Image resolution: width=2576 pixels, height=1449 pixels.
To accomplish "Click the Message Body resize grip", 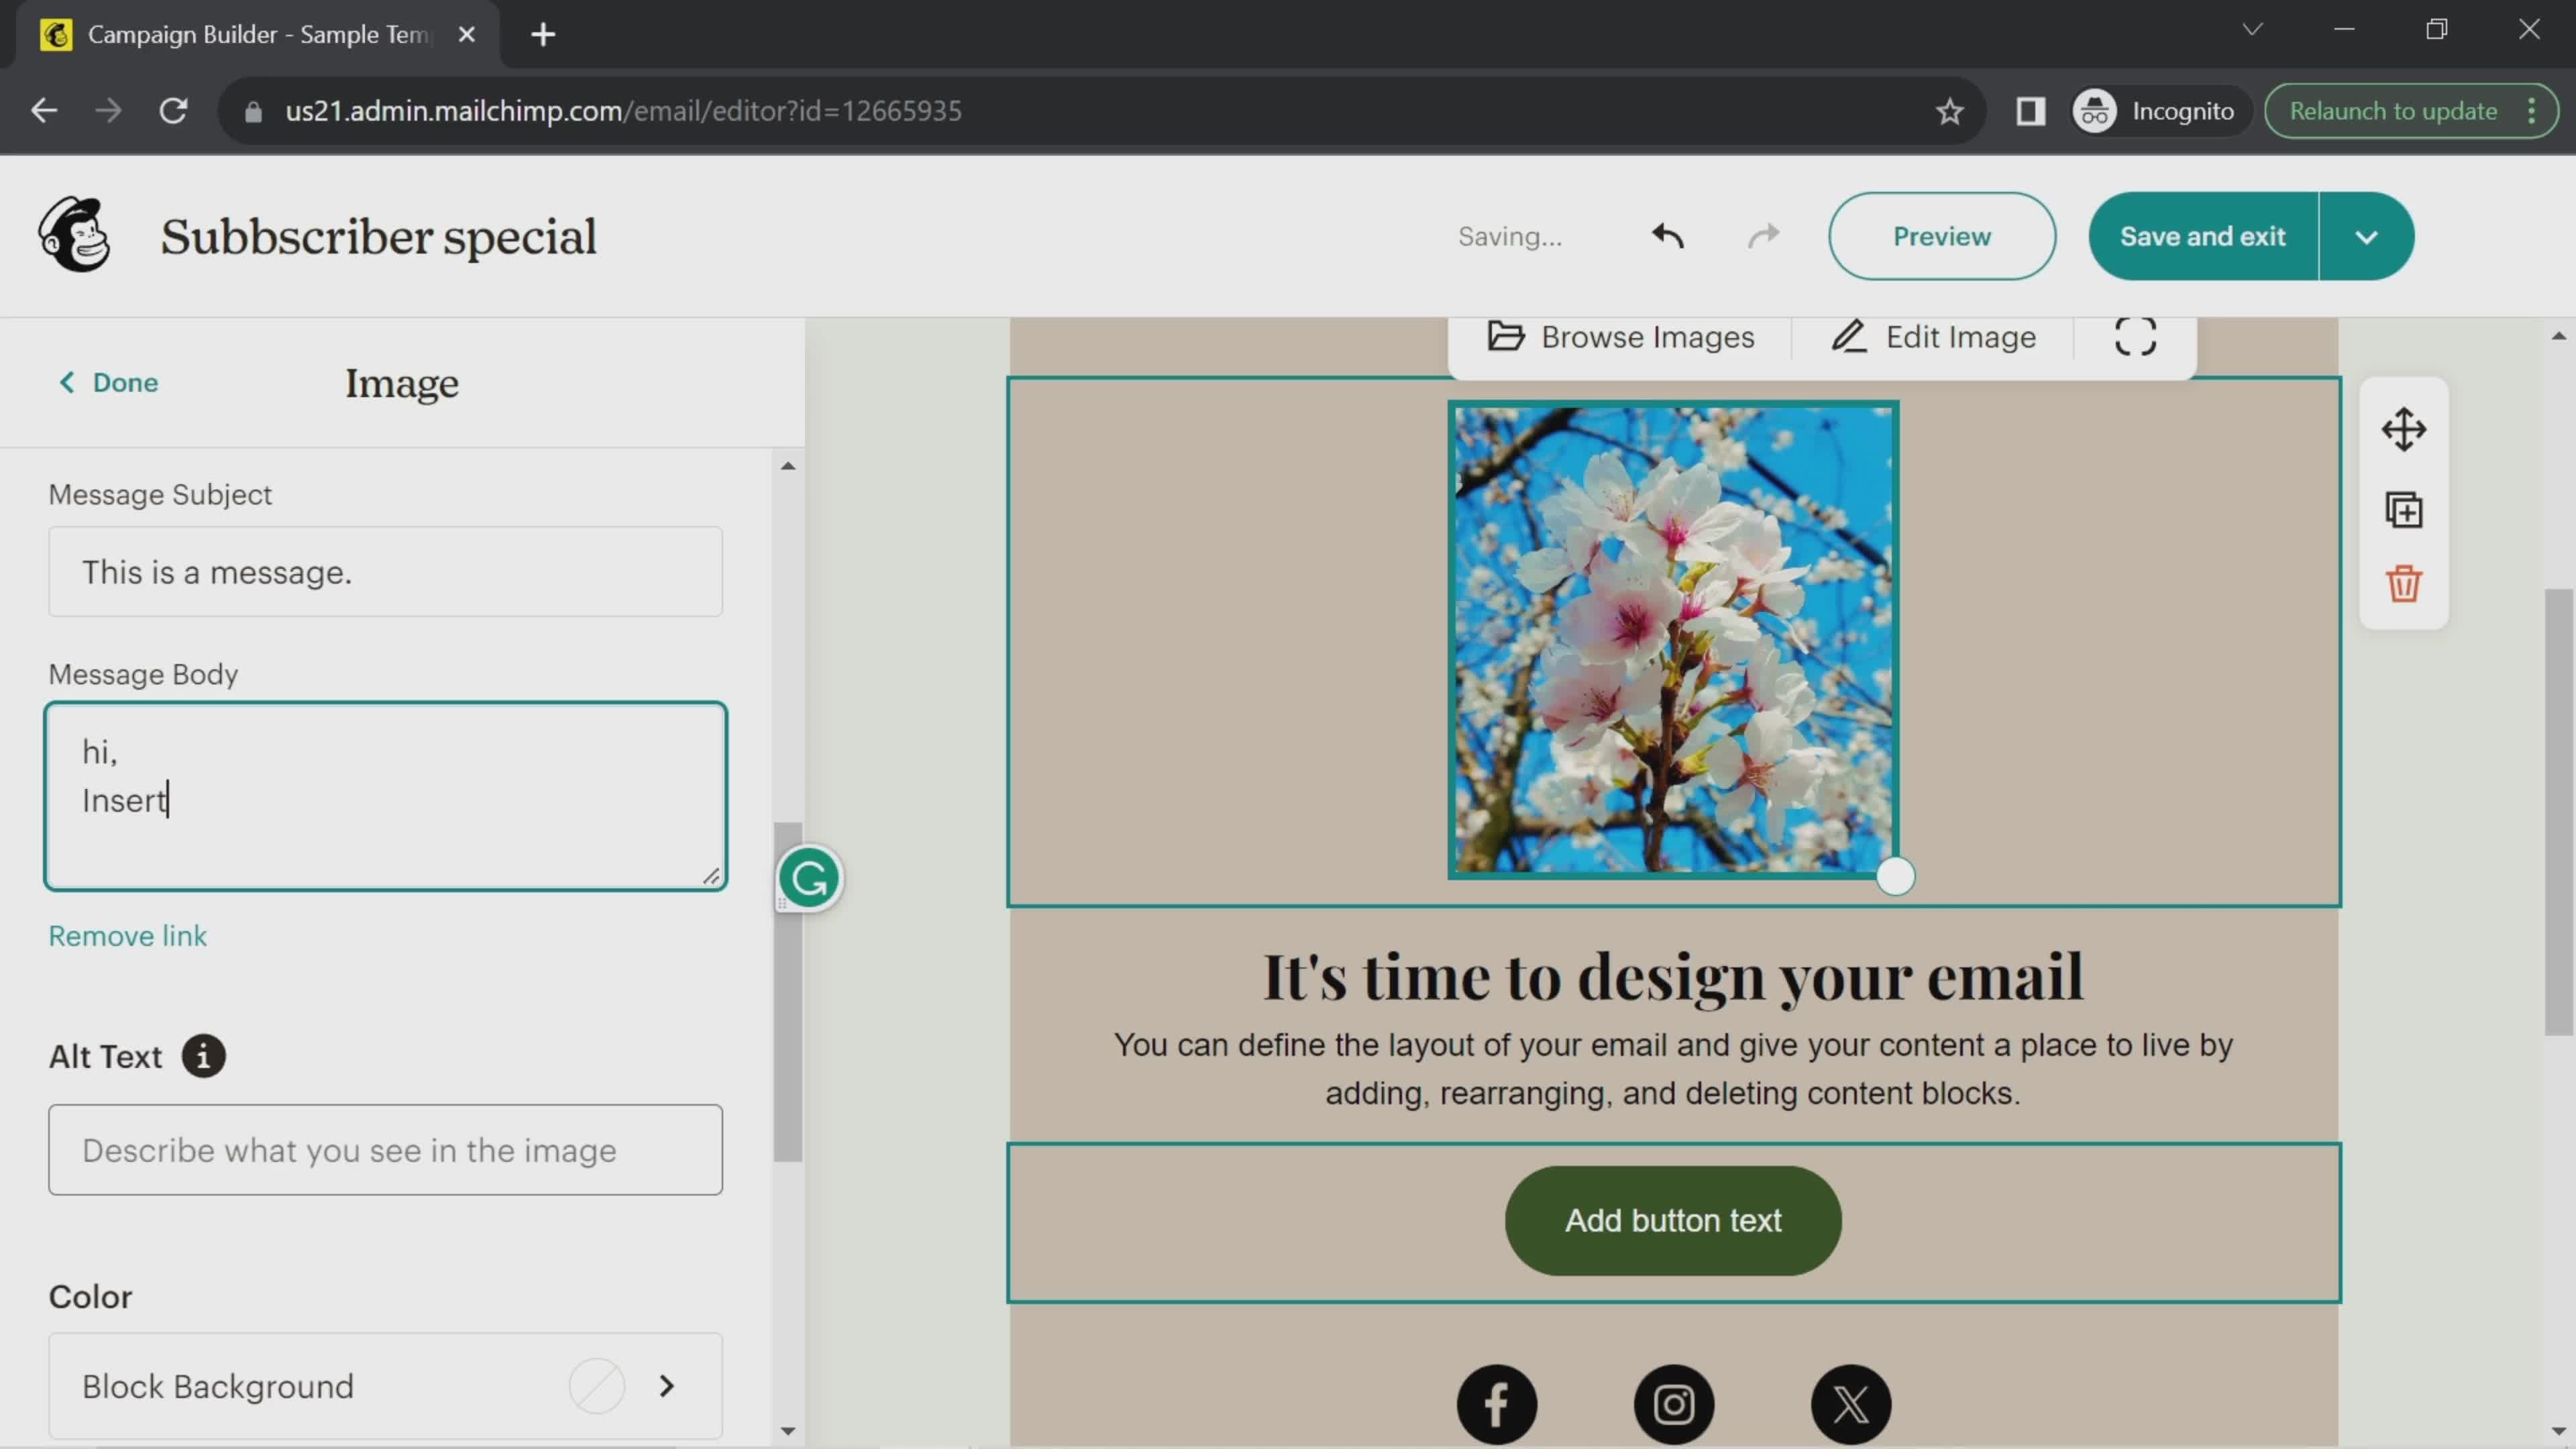I will [711, 876].
